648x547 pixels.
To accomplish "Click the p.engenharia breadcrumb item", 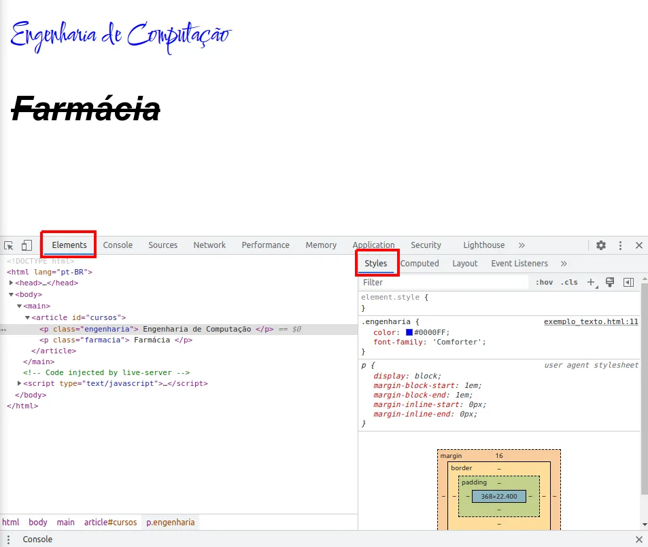I will pyautogui.click(x=170, y=523).
